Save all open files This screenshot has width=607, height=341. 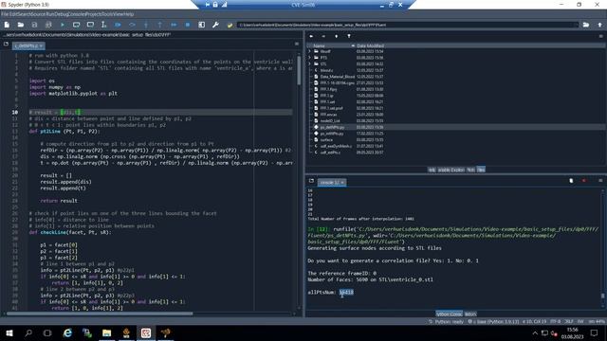point(48,25)
